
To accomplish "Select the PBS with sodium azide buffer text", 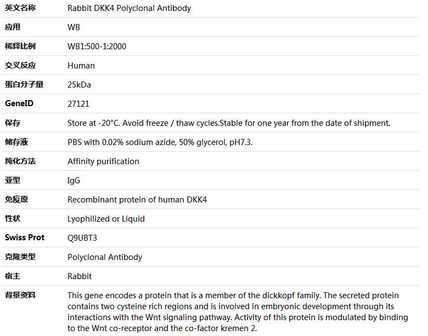I will click(160, 142).
